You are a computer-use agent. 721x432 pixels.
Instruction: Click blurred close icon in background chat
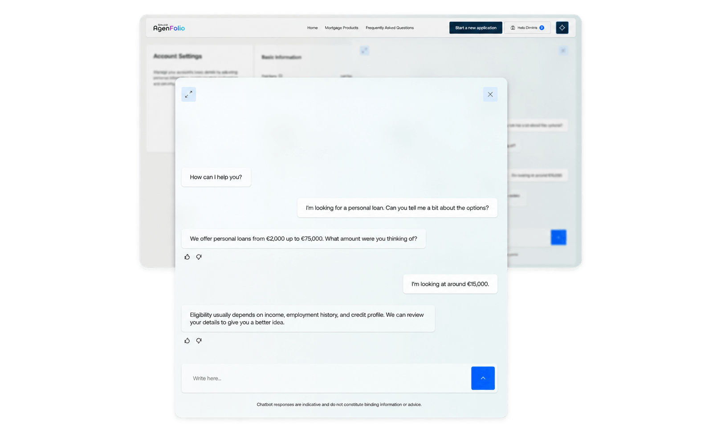coord(563,51)
